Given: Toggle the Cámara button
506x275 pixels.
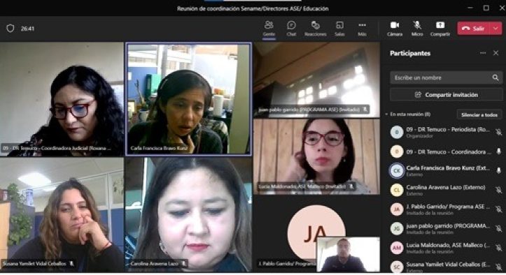Looking at the screenshot, I should (x=395, y=29).
